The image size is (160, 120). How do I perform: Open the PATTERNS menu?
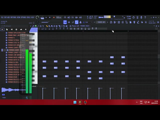click(13, 17)
